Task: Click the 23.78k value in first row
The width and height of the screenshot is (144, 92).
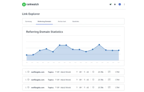Action: pos(101,72)
